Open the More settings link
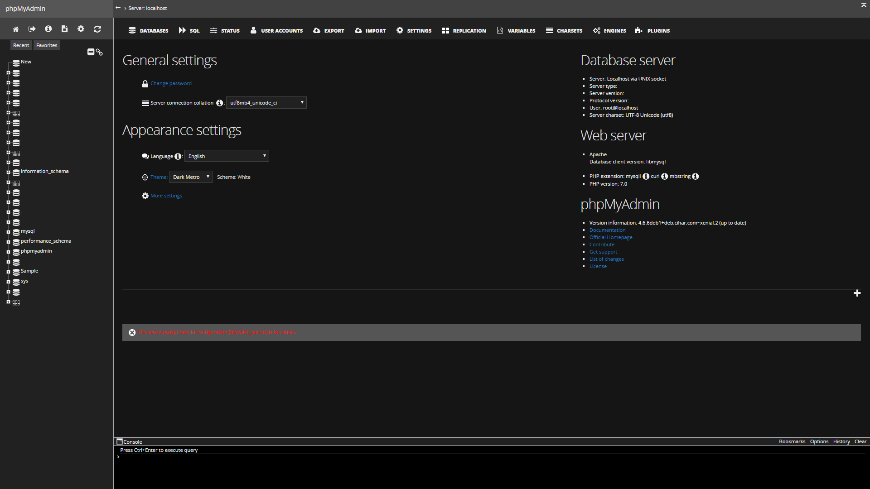The width and height of the screenshot is (870, 489). coord(166,196)
